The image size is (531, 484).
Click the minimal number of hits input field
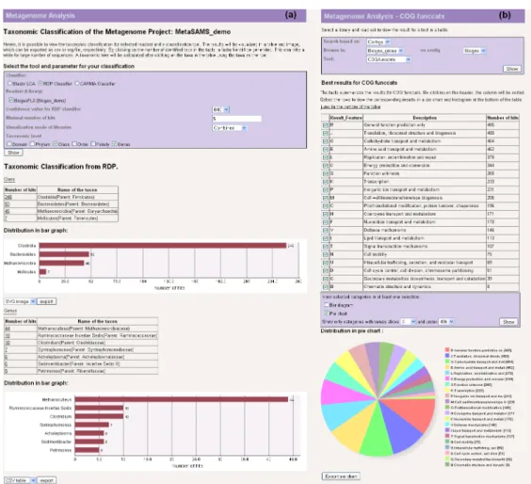pos(236,119)
